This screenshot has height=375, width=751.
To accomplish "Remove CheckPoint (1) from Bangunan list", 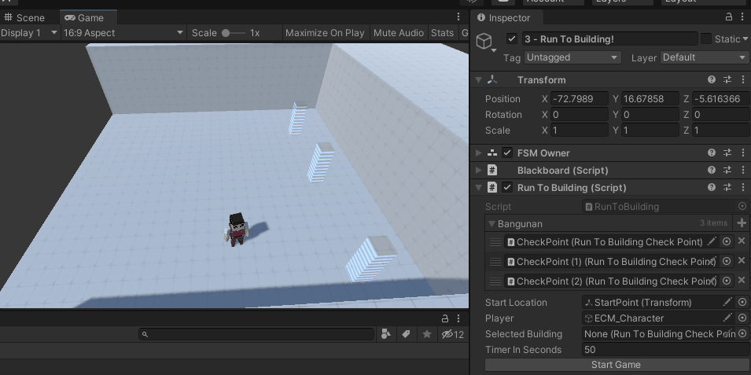I will (742, 261).
